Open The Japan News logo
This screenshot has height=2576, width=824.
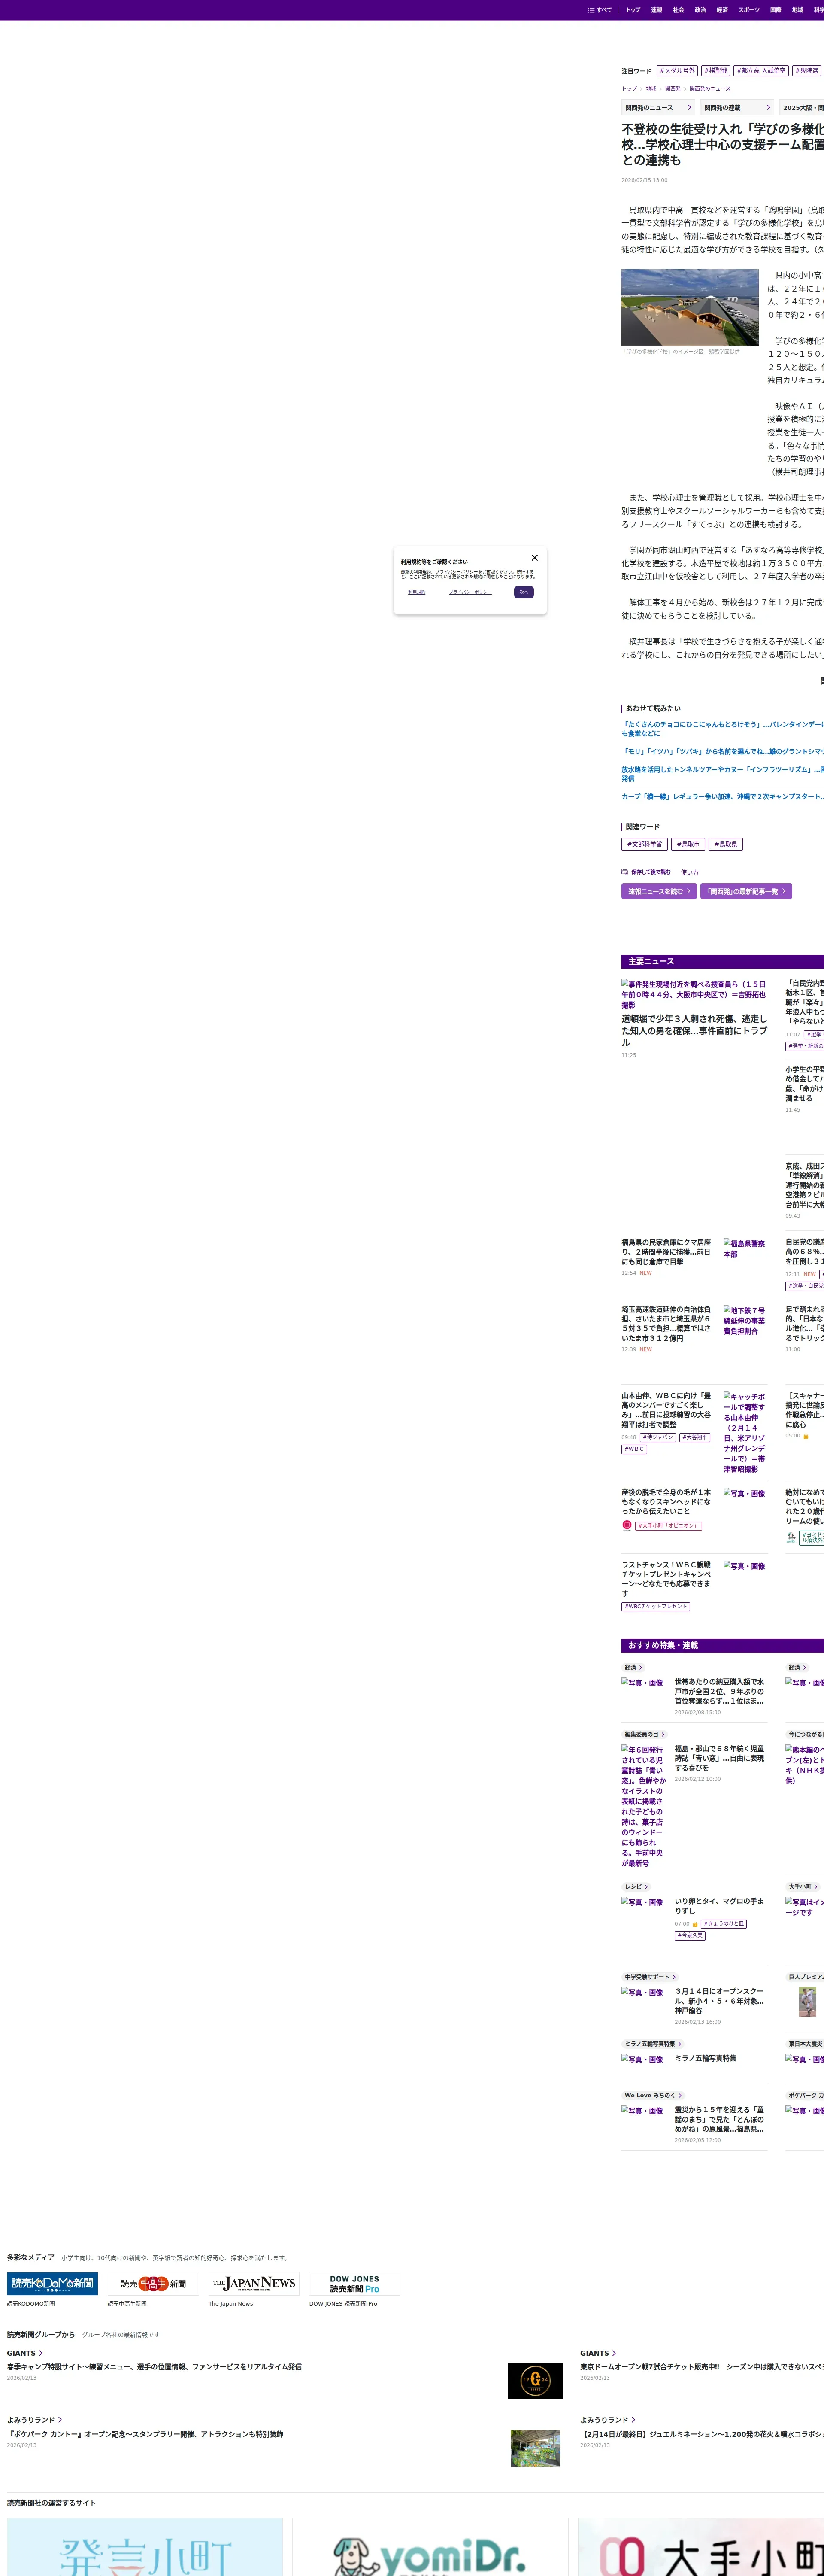click(x=254, y=2283)
